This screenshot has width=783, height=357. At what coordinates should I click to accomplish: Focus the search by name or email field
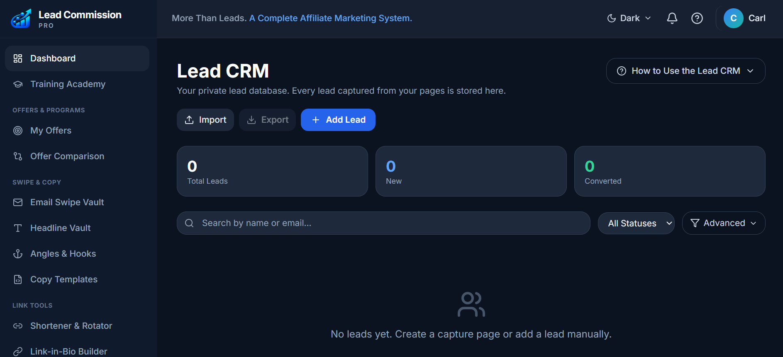click(x=383, y=223)
